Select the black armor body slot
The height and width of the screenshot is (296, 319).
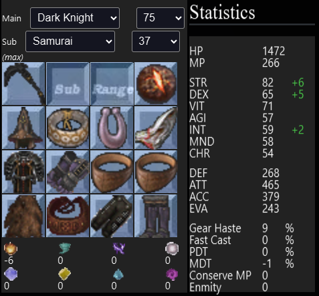point(23,172)
